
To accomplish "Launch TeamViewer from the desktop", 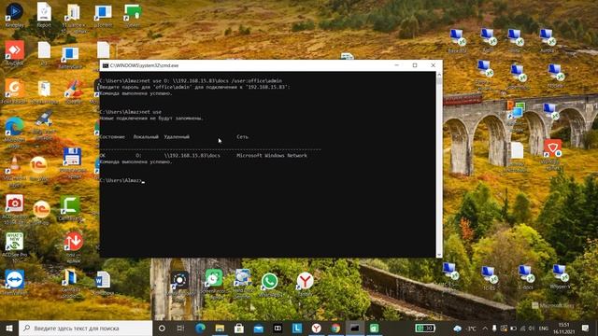I will coord(15,280).
